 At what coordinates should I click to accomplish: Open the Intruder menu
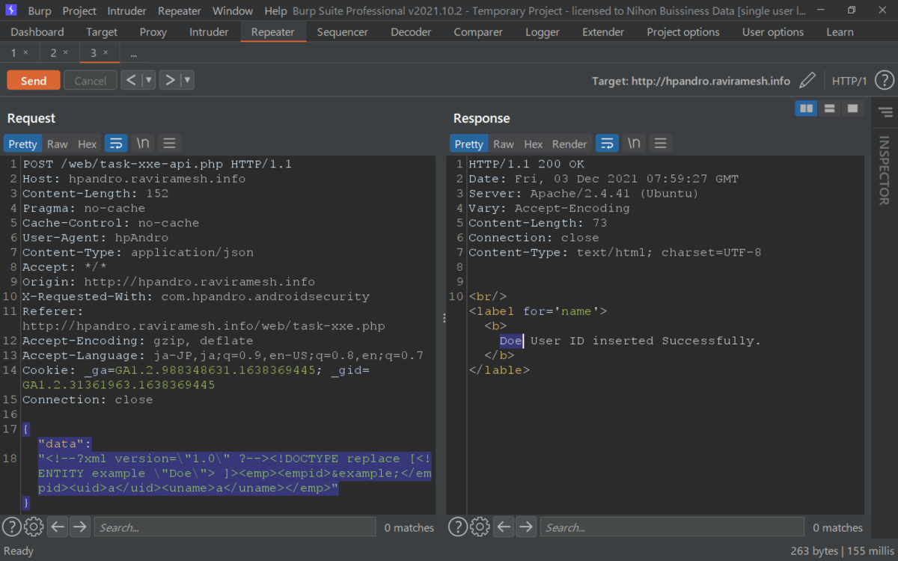(x=127, y=10)
